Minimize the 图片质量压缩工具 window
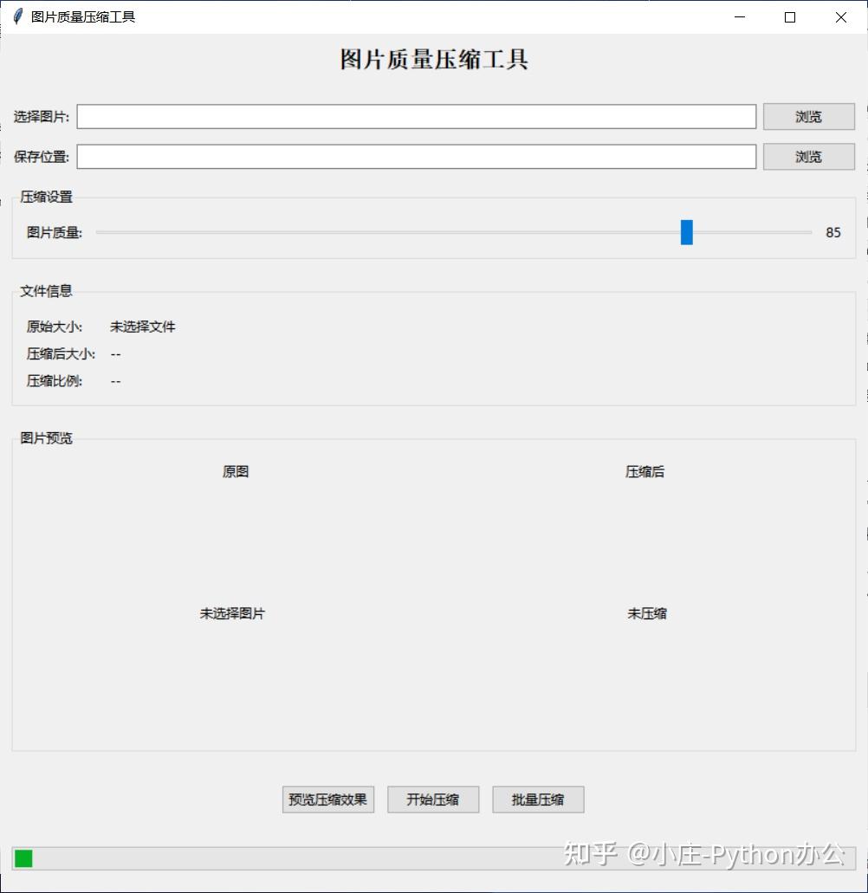Viewport: 868px width, 893px height. pos(739,16)
